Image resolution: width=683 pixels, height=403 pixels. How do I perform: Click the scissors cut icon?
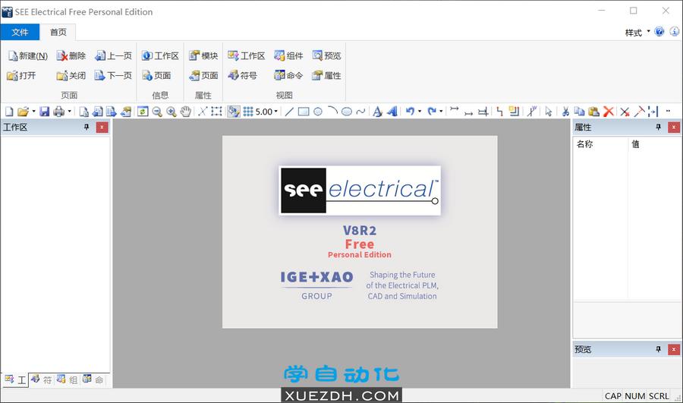[565, 112]
